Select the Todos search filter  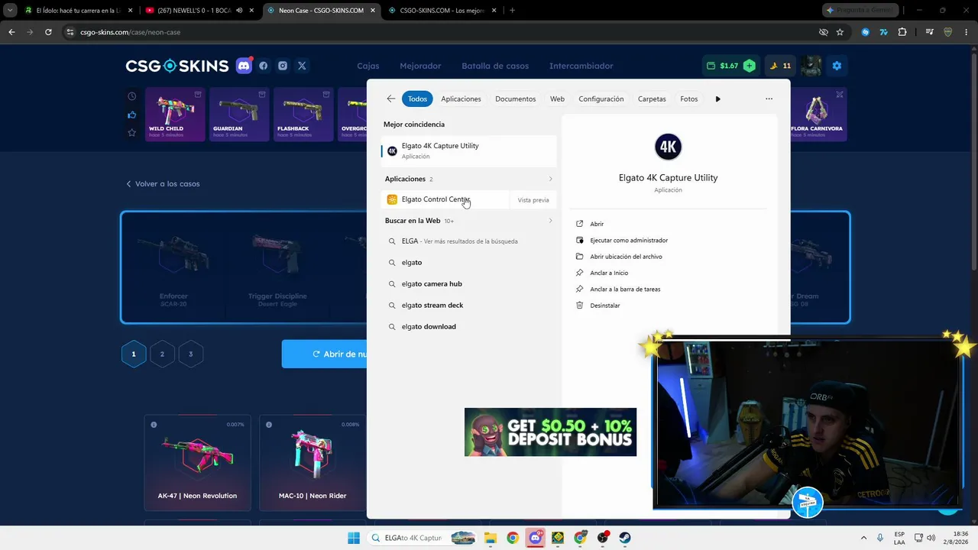417,99
